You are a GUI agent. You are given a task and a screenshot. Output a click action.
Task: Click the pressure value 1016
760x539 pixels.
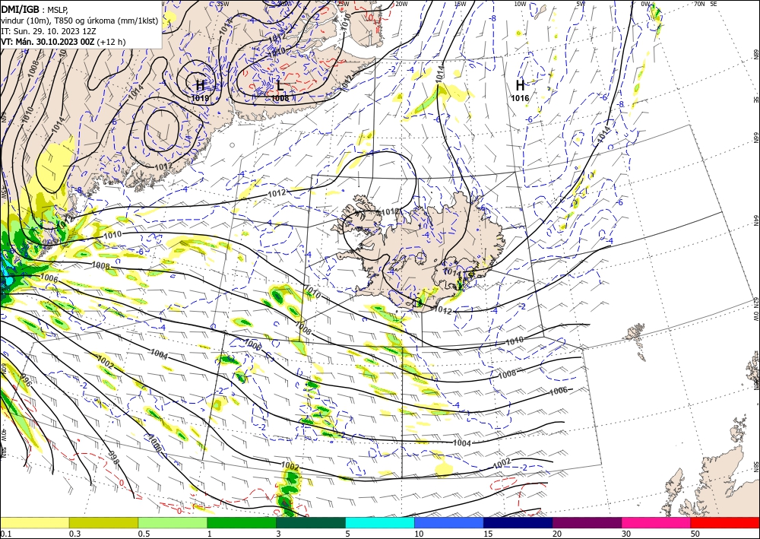(x=520, y=98)
